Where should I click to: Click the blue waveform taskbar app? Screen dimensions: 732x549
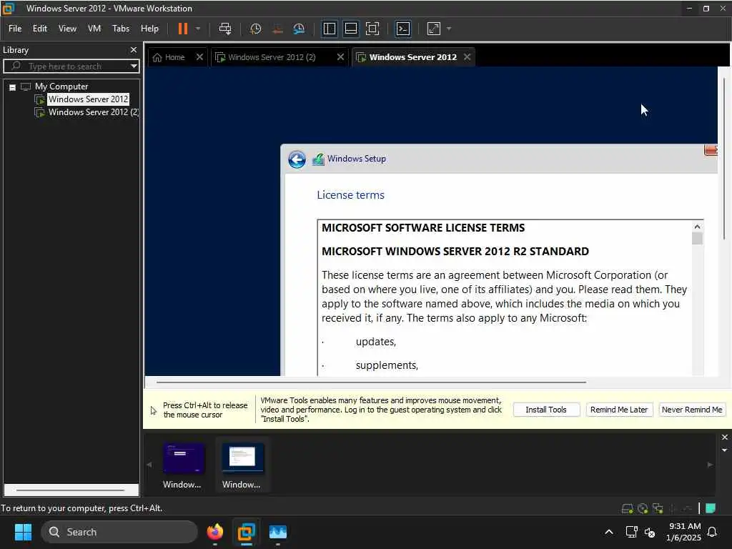278,532
